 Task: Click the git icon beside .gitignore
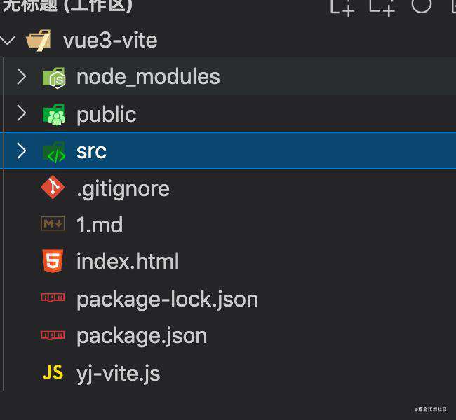pos(53,187)
